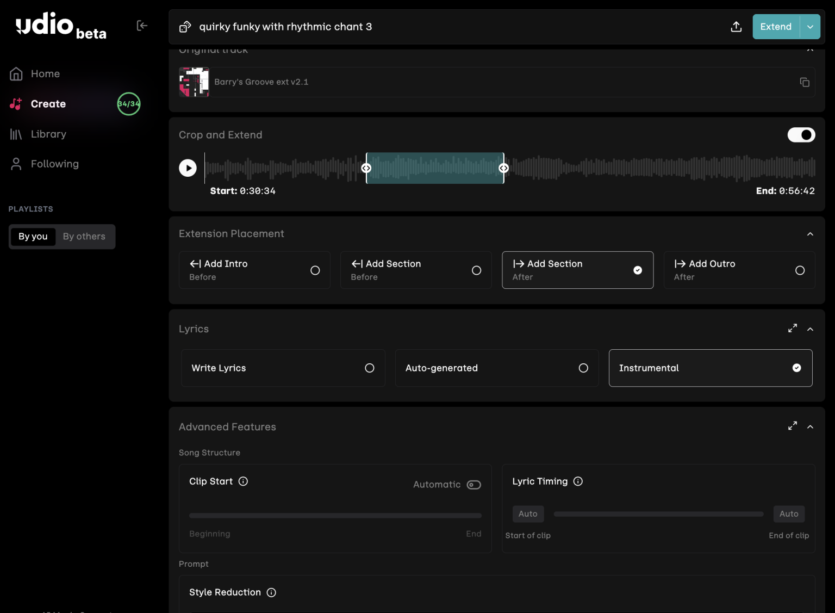This screenshot has width=835, height=613.
Task: Copy the Barry's Groove ext v2.1 track
Action: click(x=805, y=82)
